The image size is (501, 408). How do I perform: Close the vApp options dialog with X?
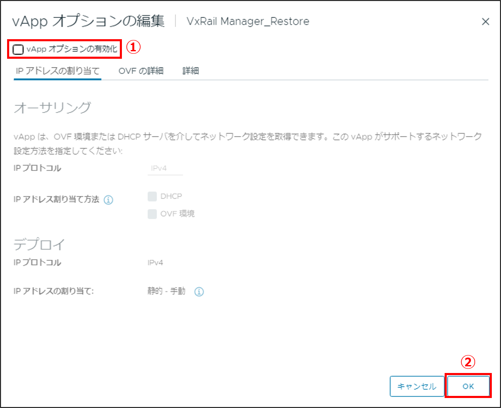[x=485, y=22]
